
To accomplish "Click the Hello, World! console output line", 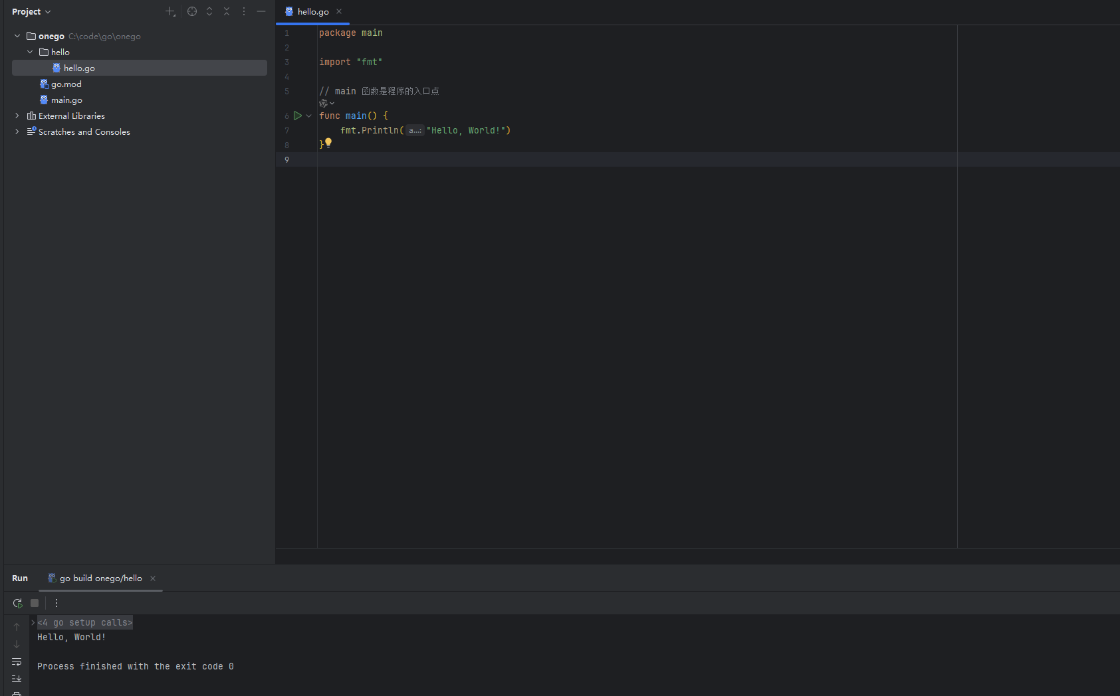I will pos(72,637).
